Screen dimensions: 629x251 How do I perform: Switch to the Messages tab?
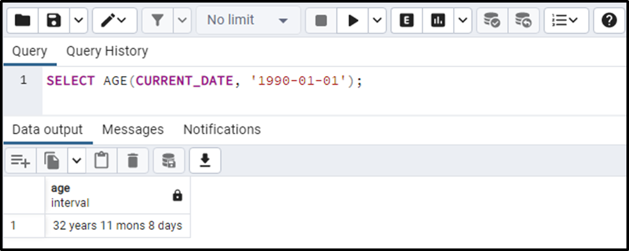coord(133,130)
